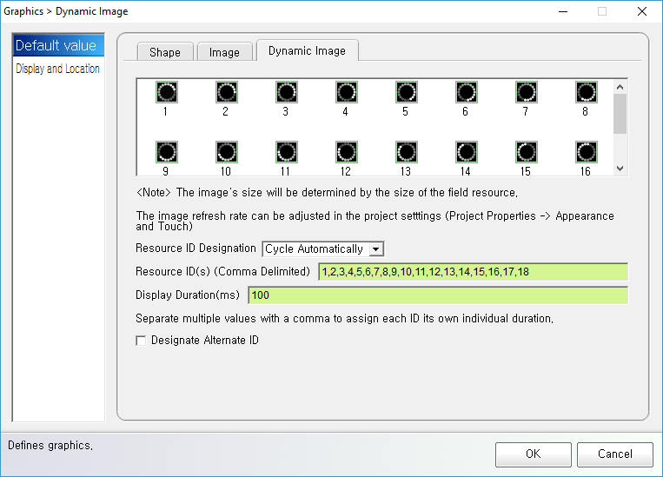Image resolution: width=663 pixels, height=477 pixels.
Task: Select dynamic image thumbnail number 3
Action: tap(285, 92)
